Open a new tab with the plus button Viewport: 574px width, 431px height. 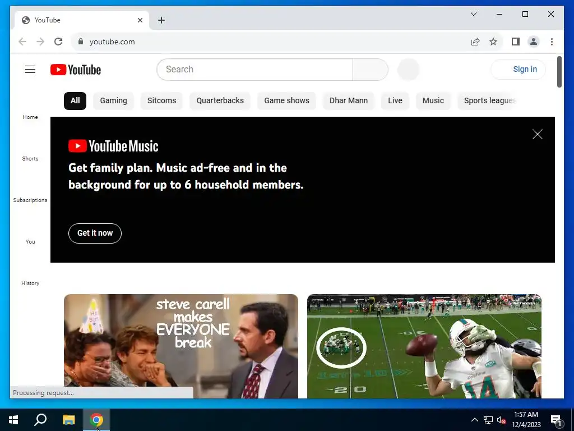coord(161,20)
